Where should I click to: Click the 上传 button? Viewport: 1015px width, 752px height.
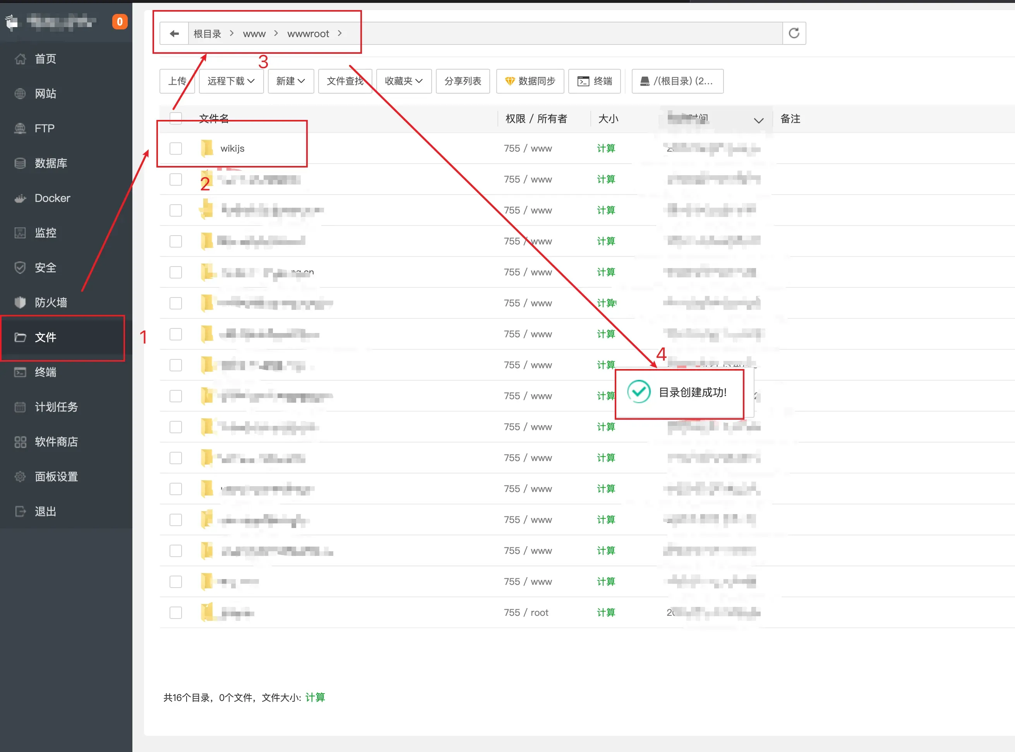click(177, 81)
